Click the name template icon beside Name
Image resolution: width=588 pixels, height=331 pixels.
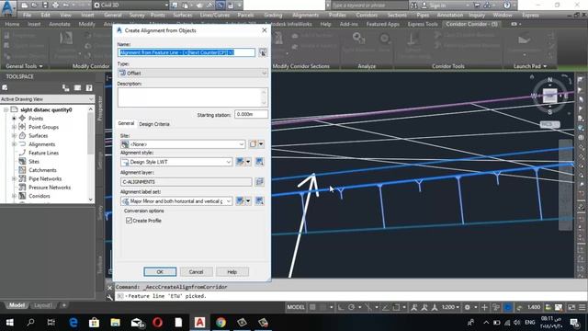coord(263,52)
